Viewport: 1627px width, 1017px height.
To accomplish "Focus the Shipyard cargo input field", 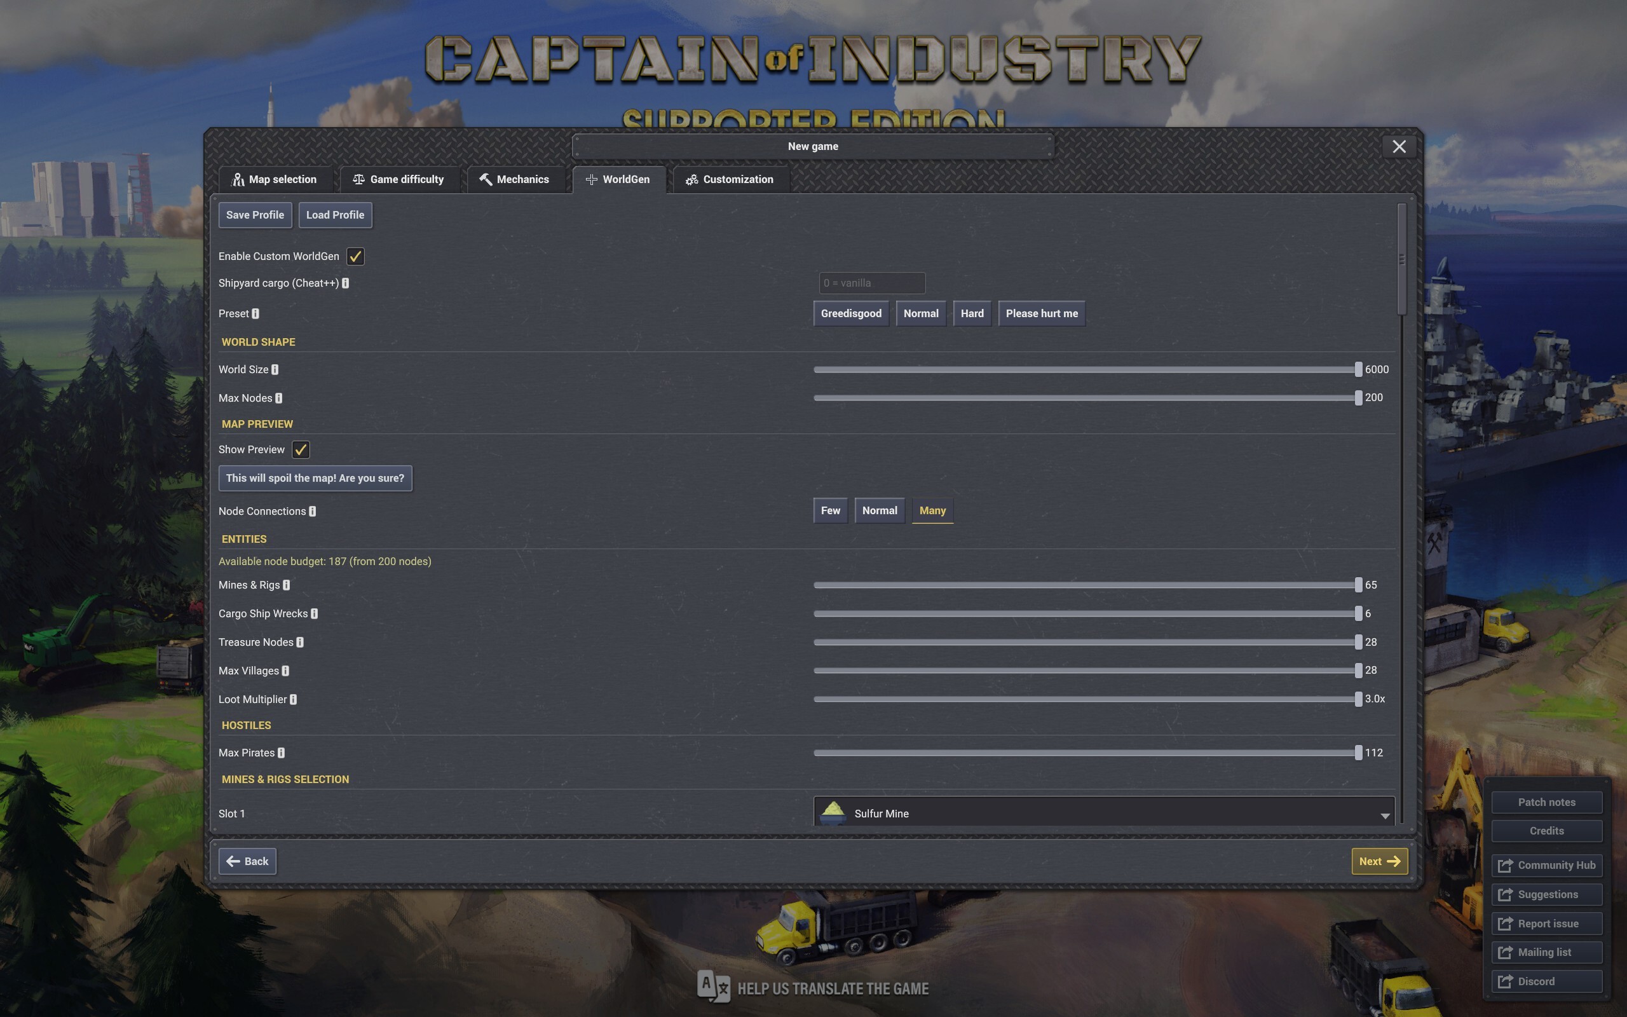I will tap(872, 283).
